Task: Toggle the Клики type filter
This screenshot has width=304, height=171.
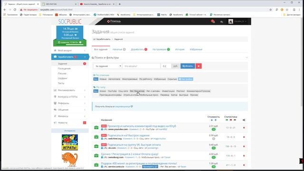Action: point(103,91)
